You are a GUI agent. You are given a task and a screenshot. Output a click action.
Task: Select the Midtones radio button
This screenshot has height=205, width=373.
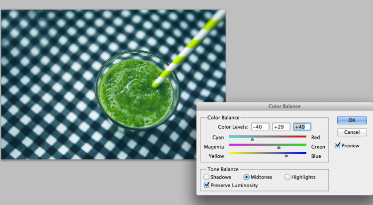coord(247,177)
